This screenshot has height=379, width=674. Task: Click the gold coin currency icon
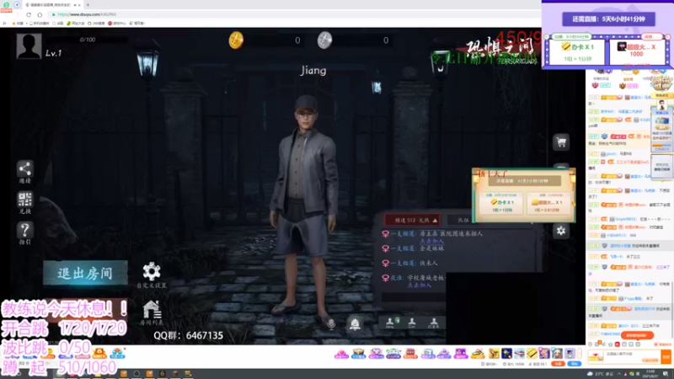pos(236,40)
